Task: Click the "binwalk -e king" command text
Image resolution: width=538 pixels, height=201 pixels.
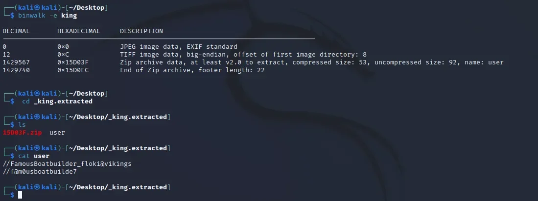Action: click(47, 16)
